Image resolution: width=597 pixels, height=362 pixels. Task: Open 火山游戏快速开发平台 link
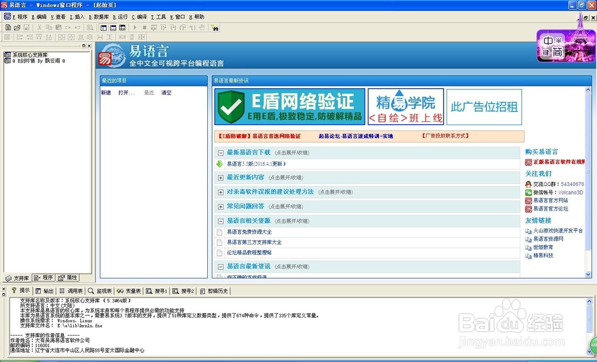coord(558,231)
